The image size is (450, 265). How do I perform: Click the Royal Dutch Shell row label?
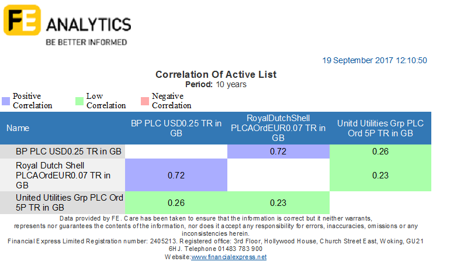63,175
